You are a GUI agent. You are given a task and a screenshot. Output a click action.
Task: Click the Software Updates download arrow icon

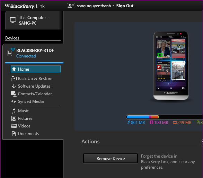pos(14,86)
